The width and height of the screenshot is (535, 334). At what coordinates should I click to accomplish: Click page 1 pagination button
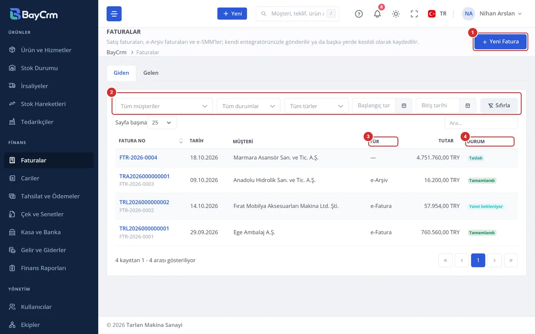478,260
